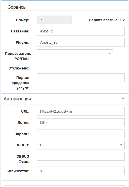Screen dimensions: 129x187
Task: Click the small button beside Портал продавца услуги field
Action: click(121, 78)
